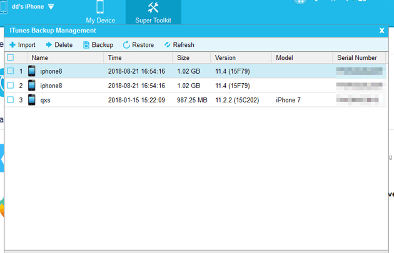Check the box for qxs backup
This screenshot has width=394, height=253.
[x=10, y=100]
